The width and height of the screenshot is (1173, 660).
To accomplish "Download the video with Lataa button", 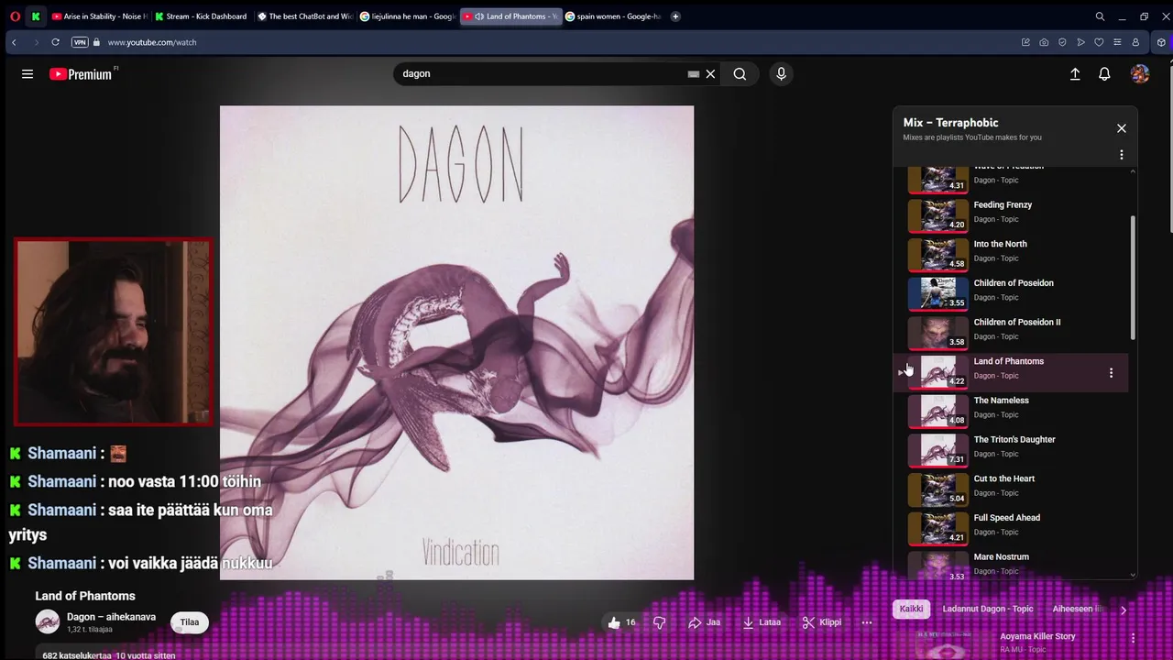I will [762, 622].
